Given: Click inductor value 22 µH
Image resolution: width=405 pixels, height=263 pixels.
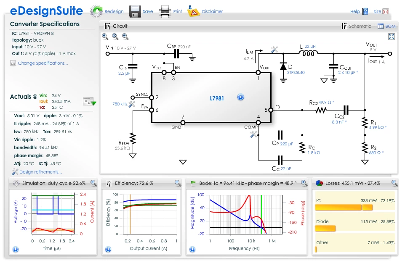Looking at the screenshot, I should click(x=310, y=46).
